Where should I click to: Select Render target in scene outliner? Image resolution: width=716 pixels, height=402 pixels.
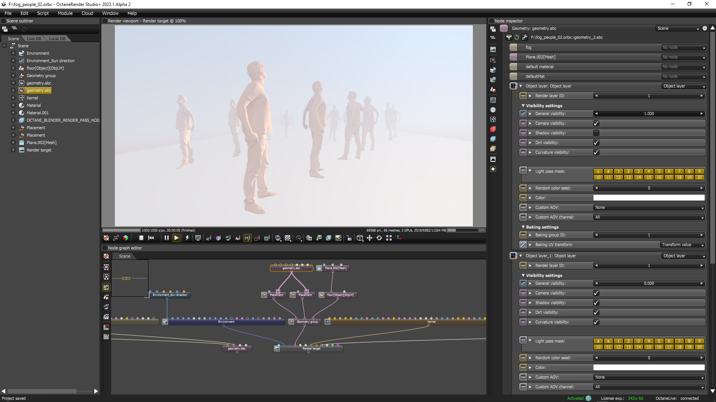(39, 150)
